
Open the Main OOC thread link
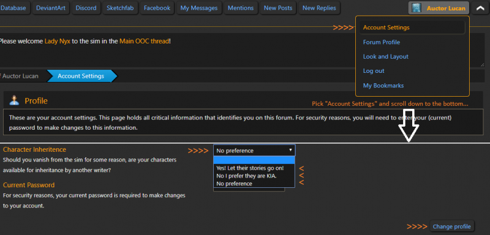point(145,41)
